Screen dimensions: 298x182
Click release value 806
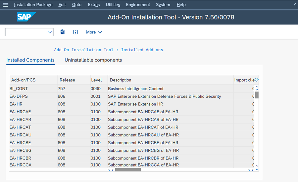pos(62,96)
